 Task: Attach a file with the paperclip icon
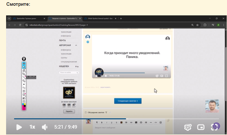tap(168, 120)
